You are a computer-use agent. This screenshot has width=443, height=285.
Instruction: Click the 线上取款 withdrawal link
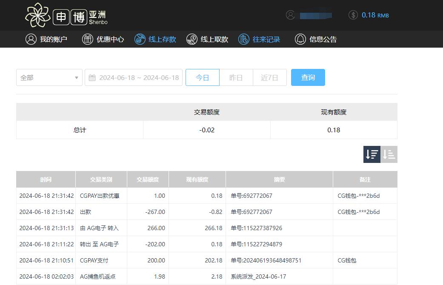coord(207,39)
